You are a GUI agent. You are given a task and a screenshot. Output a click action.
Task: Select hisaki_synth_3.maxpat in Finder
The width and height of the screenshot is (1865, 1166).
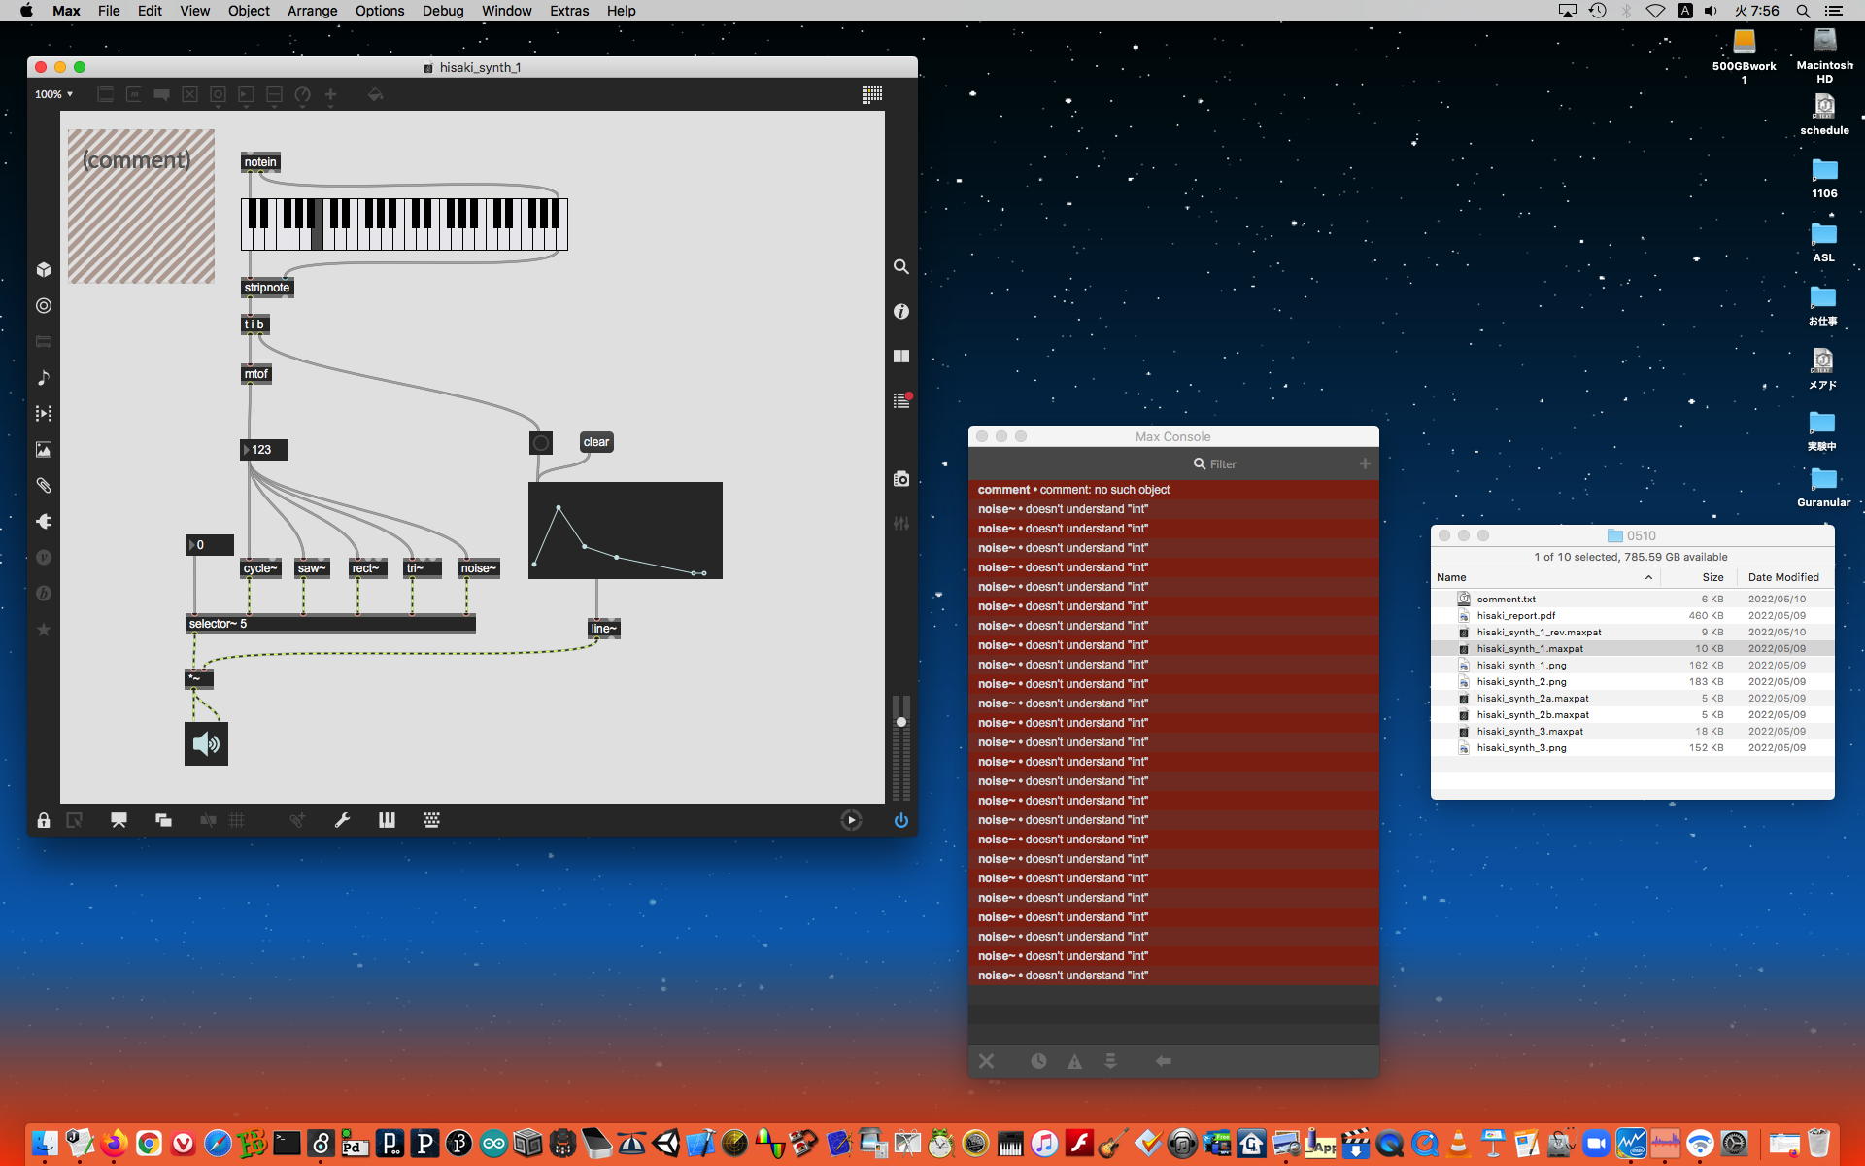pyautogui.click(x=1530, y=732)
